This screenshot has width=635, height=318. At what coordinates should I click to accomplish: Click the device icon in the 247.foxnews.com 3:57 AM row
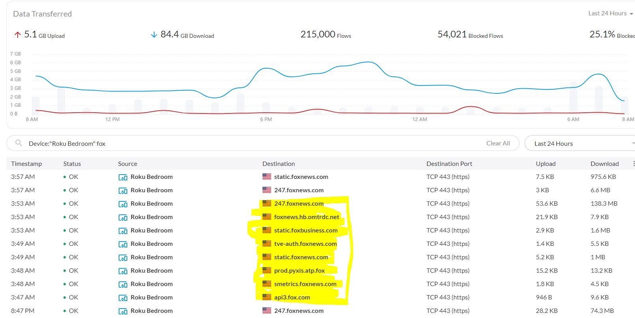(123, 190)
